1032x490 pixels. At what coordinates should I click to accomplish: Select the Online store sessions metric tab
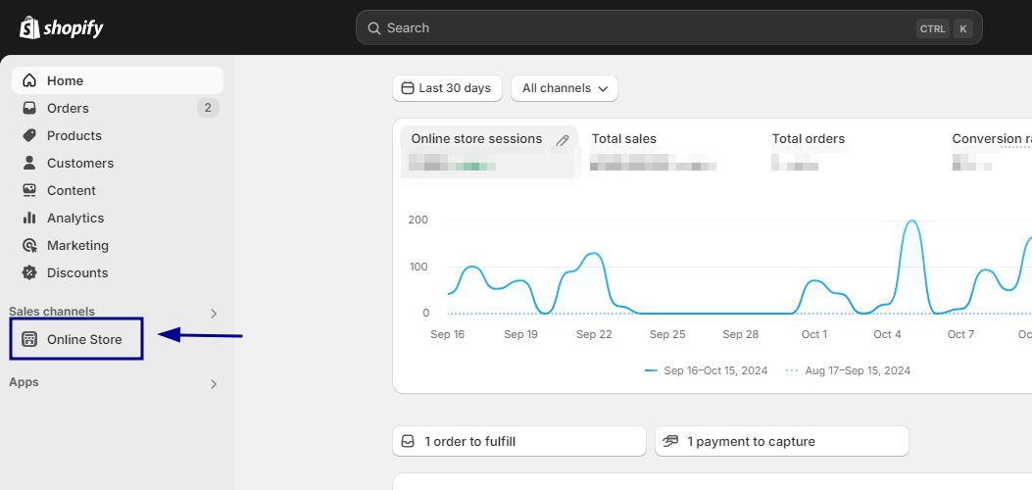tap(489, 152)
